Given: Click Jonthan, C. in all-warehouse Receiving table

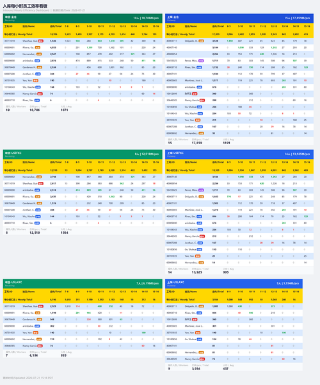Looking at the screenshot, I should [28, 74].
